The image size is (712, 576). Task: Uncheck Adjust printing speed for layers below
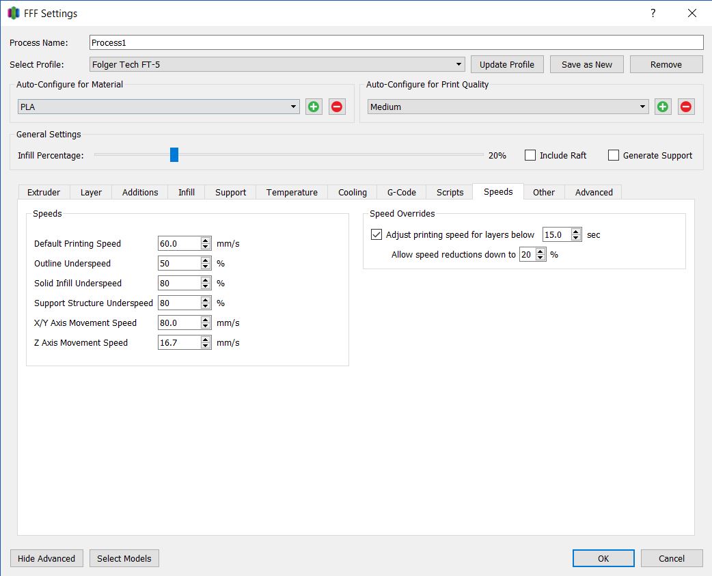(376, 234)
